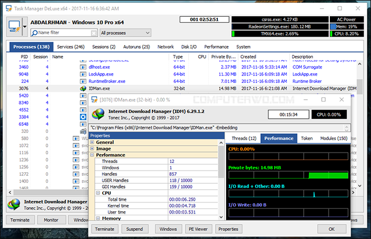Open the All processes dropdown
The height and width of the screenshot is (239, 371).
click(125, 33)
